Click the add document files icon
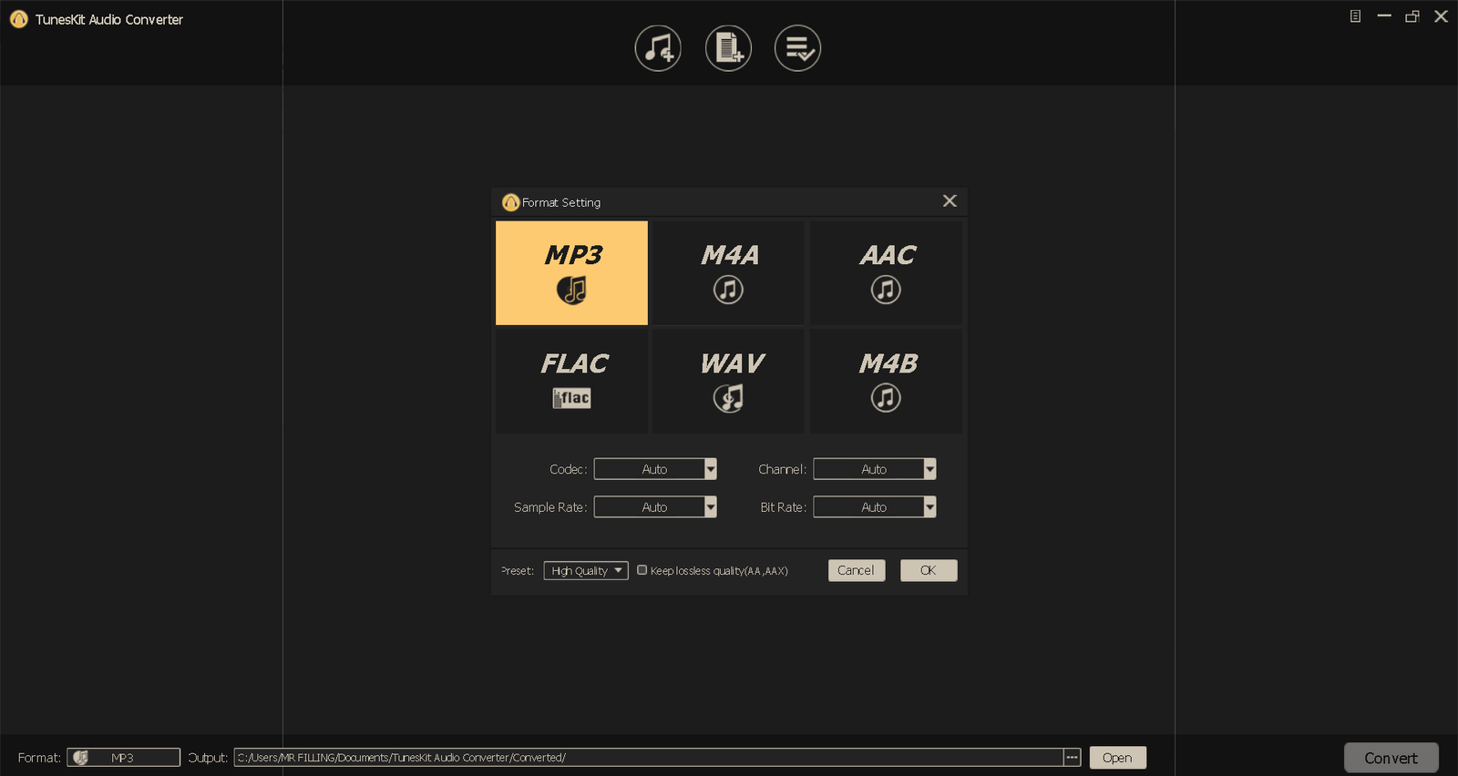The image size is (1458, 776). click(728, 48)
